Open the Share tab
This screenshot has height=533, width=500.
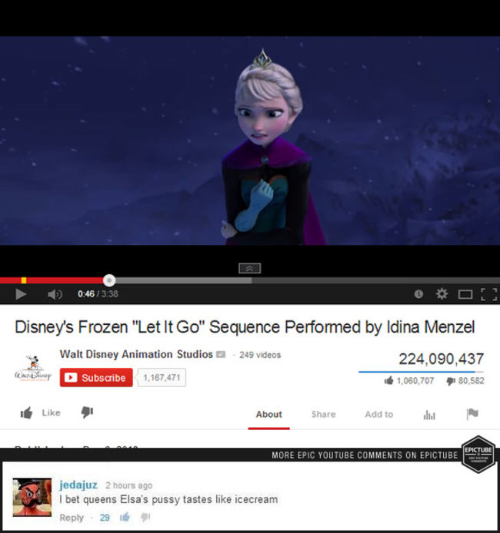point(323,415)
